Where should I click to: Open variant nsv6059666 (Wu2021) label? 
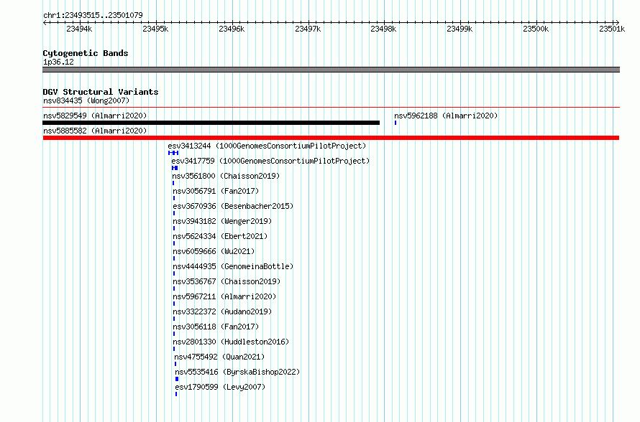pos(214,251)
